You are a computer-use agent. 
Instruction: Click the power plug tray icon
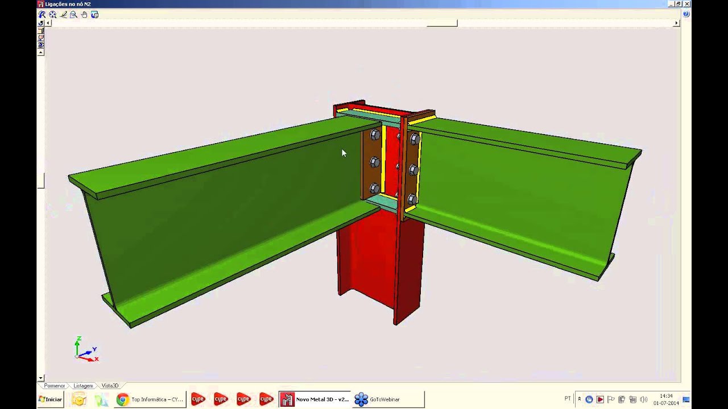tap(622, 399)
